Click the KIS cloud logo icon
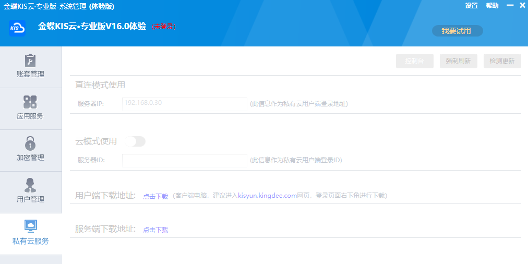Screen dimensions: 528x264 pyautogui.click(x=17, y=28)
